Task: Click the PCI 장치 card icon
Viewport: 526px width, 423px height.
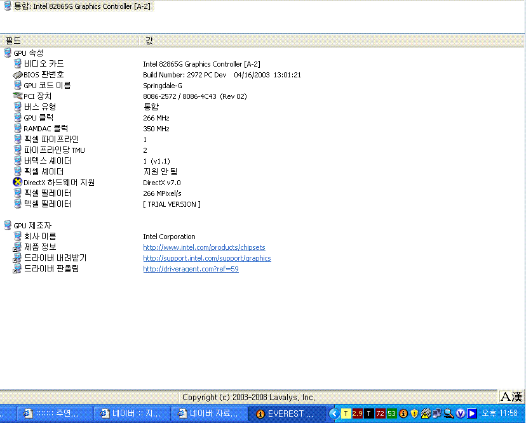Action: point(17,96)
